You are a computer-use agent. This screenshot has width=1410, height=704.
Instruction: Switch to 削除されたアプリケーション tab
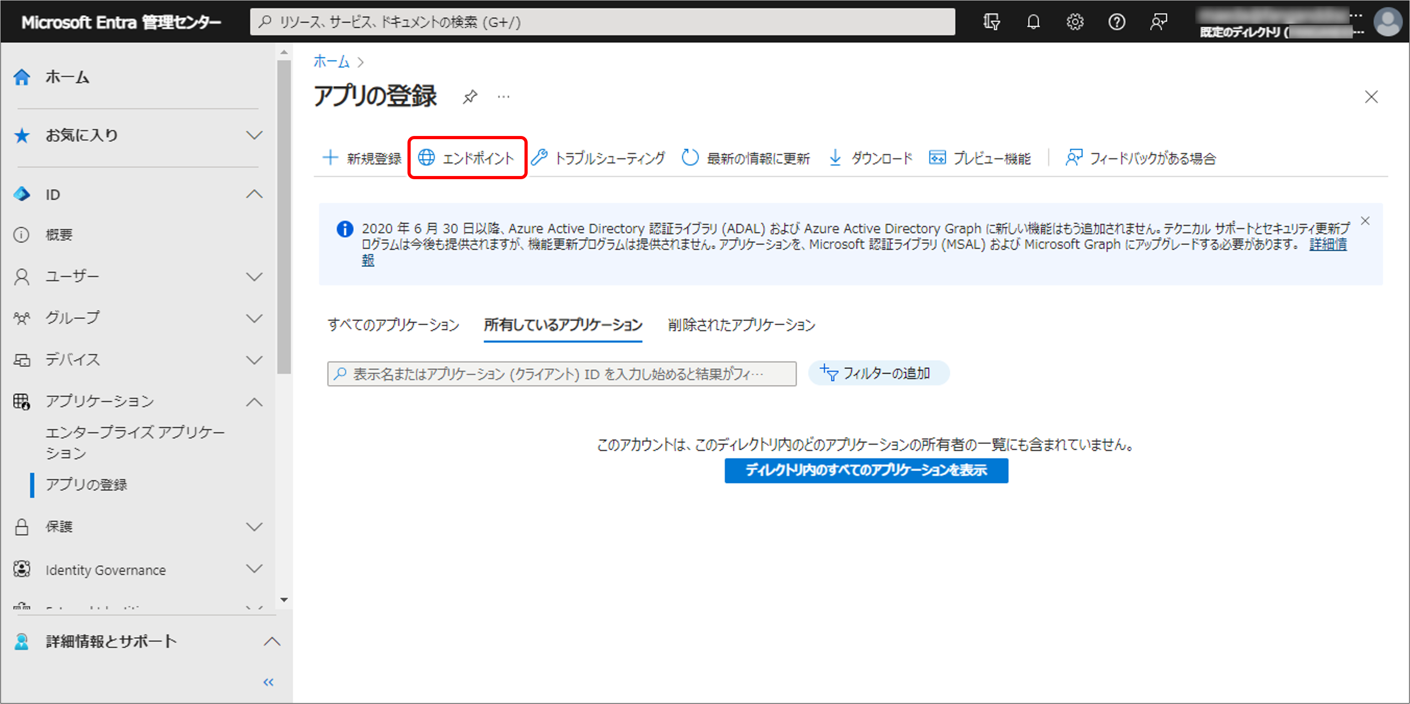click(x=741, y=325)
